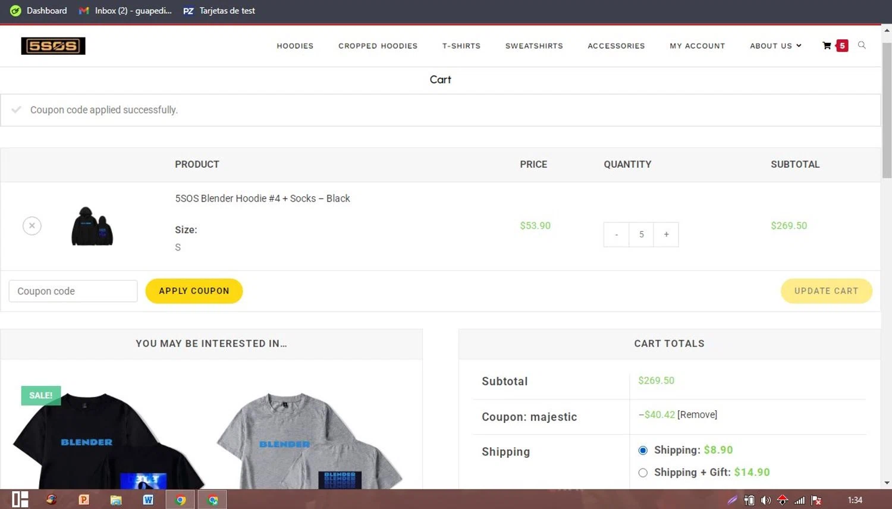The height and width of the screenshot is (509, 892).
Task: Open the black Blender T-shirt thumbnail
Action: click(x=109, y=440)
